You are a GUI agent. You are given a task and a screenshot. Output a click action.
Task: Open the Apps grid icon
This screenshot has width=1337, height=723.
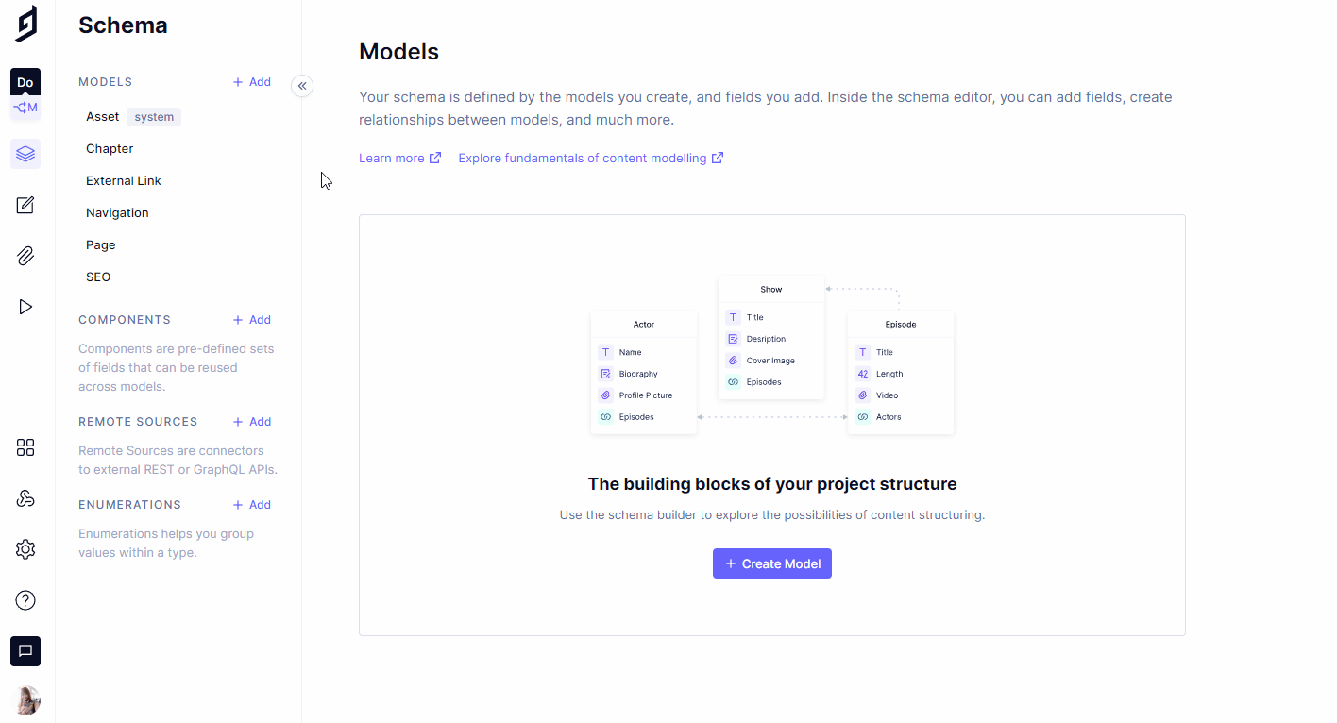(x=25, y=447)
